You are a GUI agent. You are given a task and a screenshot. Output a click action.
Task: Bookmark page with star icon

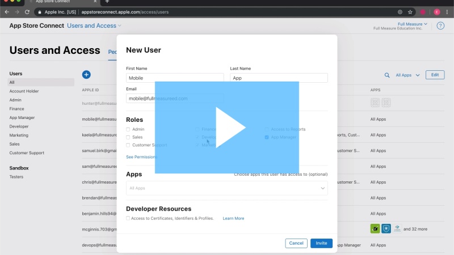click(410, 12)
